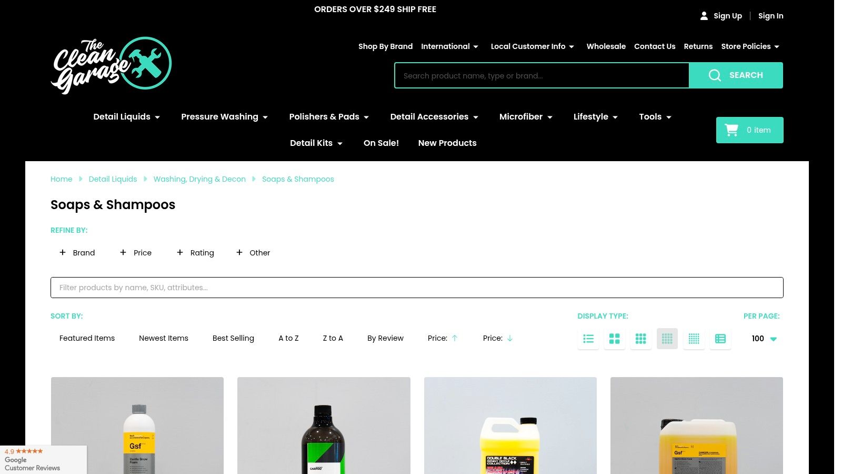The width and height of the screenshot is (842, 474).
Task: Open the Lifestyle dropdown menu
Action: [596, 117]
